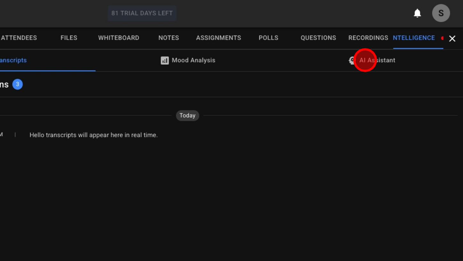463x261 pixels.
Task: Switch to the Attendees tab
Action: pos(19,38)
